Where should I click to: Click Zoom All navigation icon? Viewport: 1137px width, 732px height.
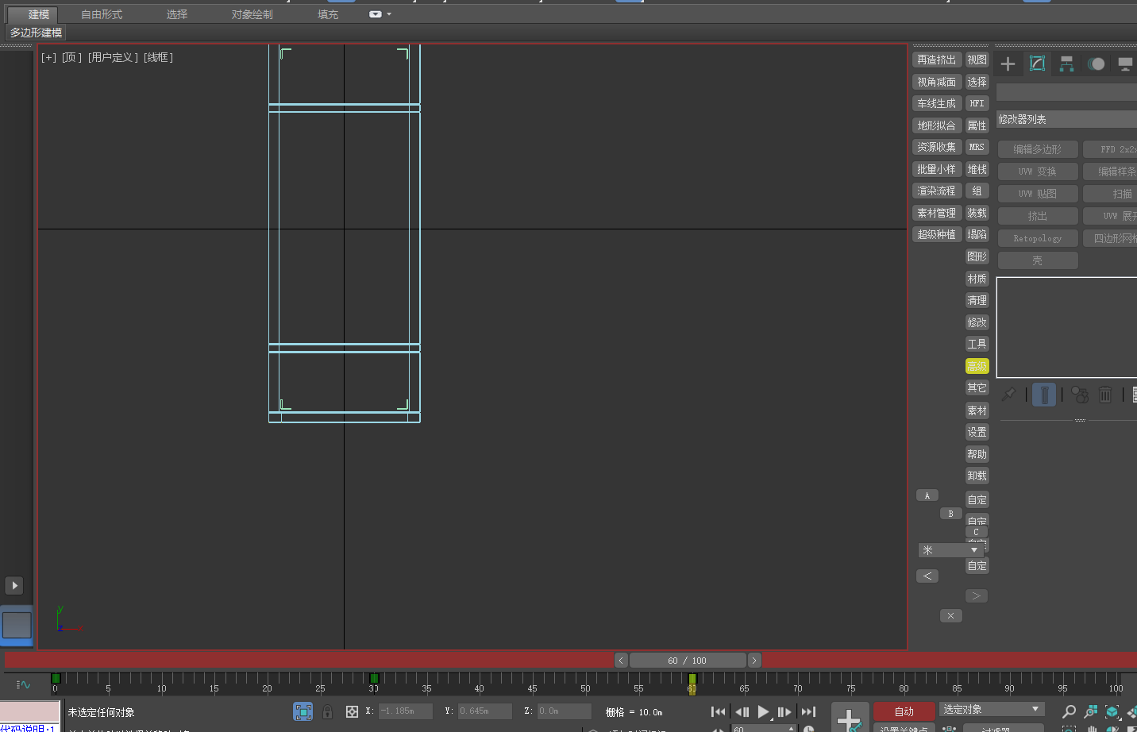pyautogui.click(x=1091, y=712)
